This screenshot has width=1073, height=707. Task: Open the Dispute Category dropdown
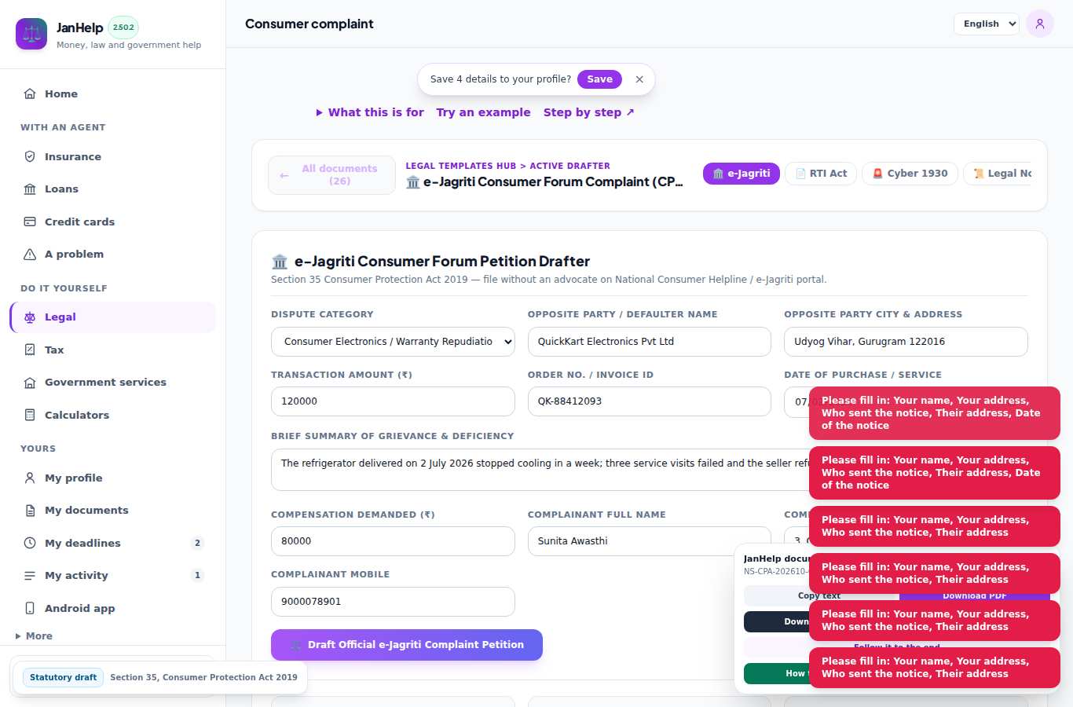coord(393,342)
